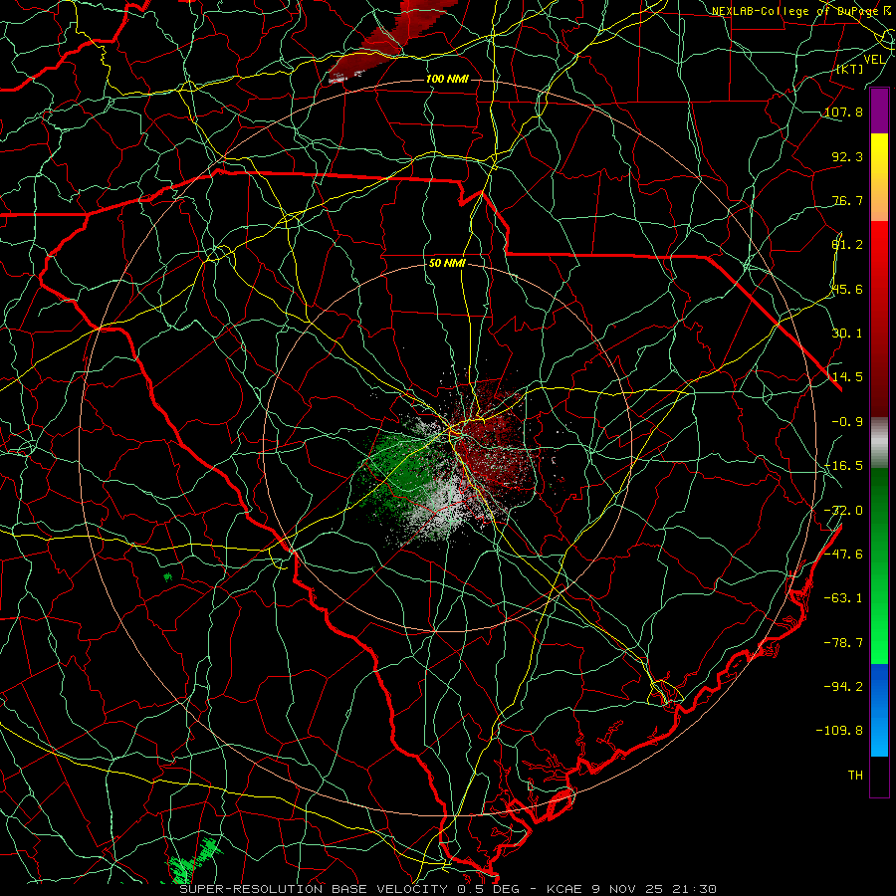Click the 'VEL' legend title
This screenshot has width=896, height=896.
874,60
